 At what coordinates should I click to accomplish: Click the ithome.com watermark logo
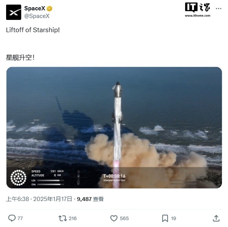point(197,10)
